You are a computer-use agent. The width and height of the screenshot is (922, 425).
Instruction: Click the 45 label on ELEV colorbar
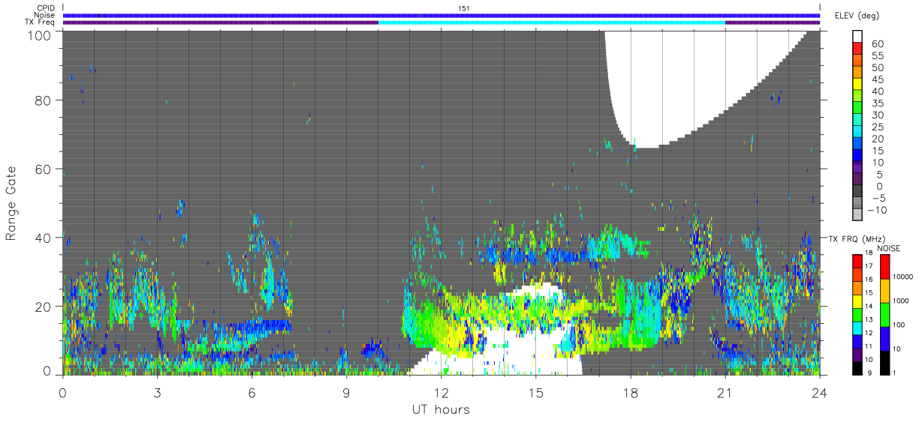(x=878, y=79)
